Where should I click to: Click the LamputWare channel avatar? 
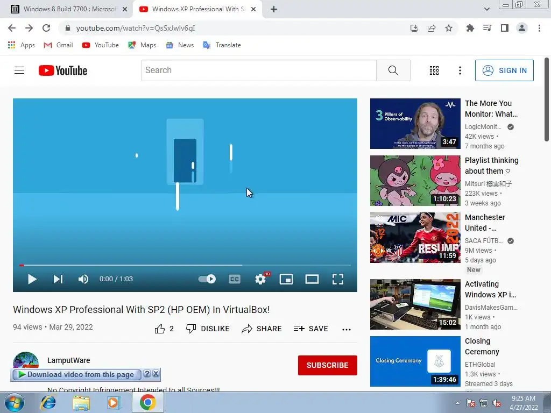coord(26,360)
